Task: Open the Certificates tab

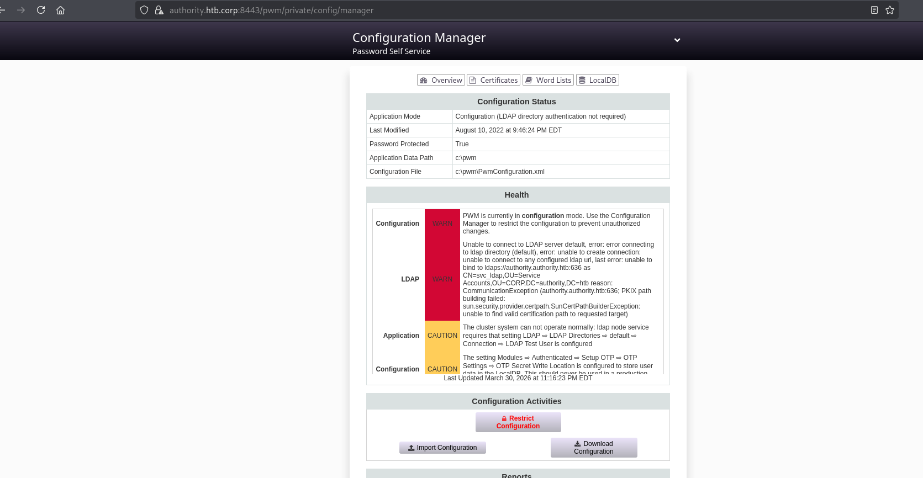Action: click(493, 80)
